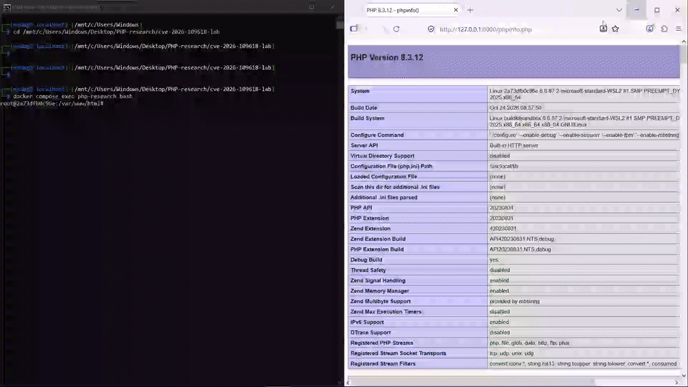
Task: Expand the list all tabs chevron
Action: coord(619,10)
